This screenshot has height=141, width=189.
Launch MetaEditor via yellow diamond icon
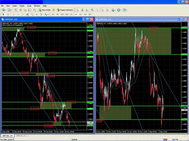tap(54, 10)
